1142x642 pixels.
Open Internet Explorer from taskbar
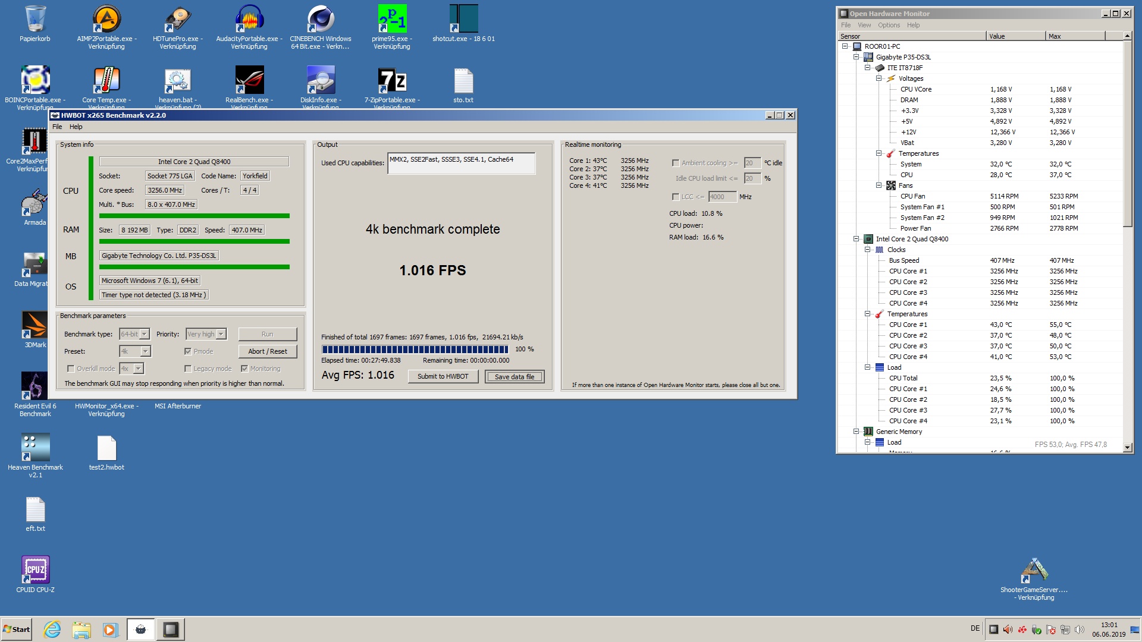point(52,630)
